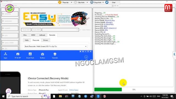Switch to the Drivers sub-tab
Screen dimensions: 176x99
(46, 40)
